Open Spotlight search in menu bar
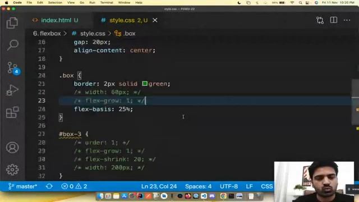The image size is (359, 202). click(300, 3)
